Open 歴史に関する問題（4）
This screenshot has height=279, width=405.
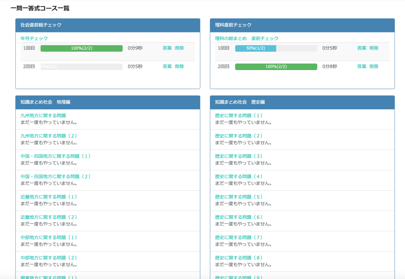pyautogui.click(x=239, y=177)
